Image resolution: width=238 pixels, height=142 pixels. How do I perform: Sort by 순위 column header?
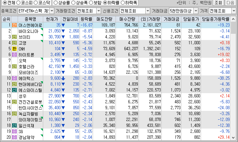(x=7, y=19)
